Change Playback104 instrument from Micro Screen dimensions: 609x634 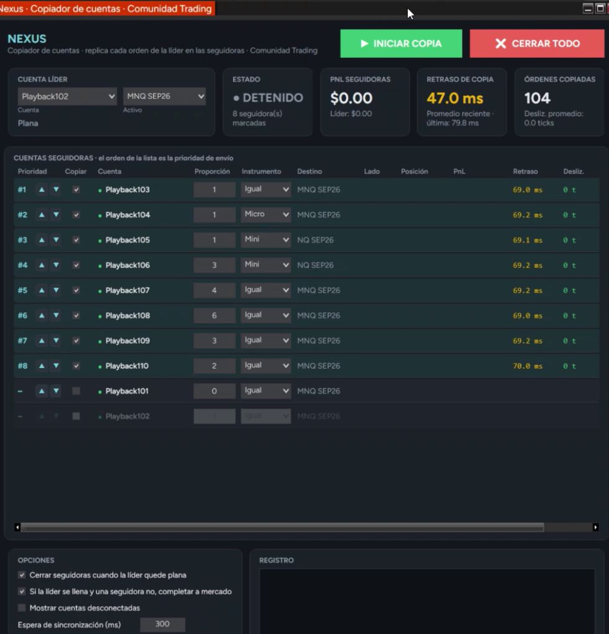[266, 214]
